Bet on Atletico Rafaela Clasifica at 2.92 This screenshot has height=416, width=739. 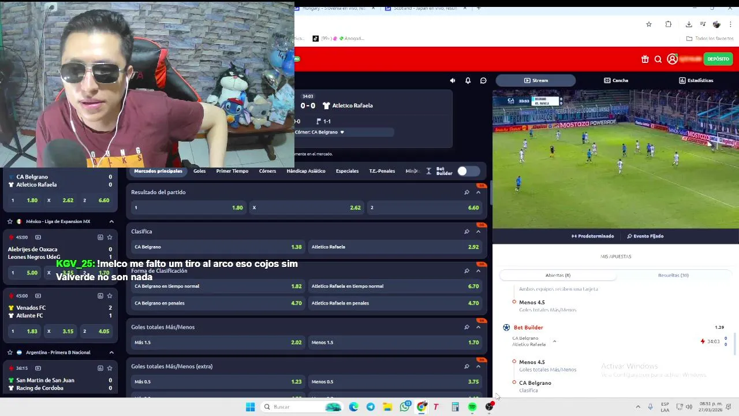coord(395,247)
